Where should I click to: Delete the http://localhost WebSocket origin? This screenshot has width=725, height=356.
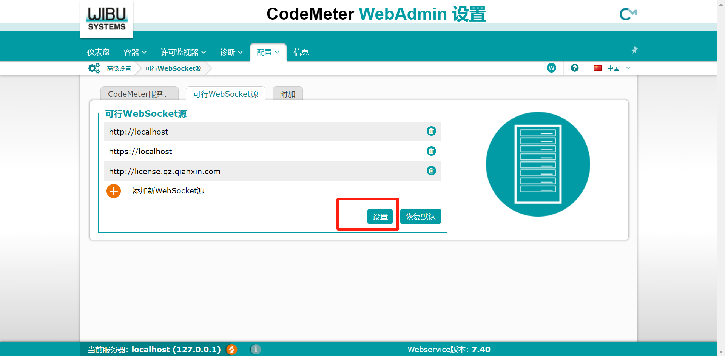coord(431,131)
